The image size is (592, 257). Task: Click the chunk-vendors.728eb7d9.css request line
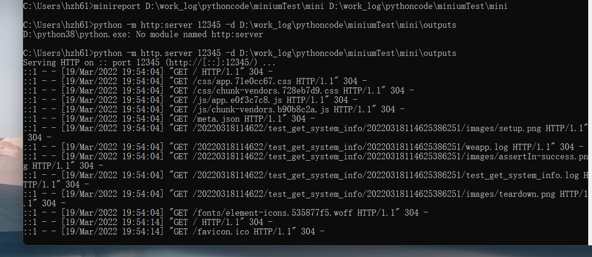tap(218, 91)
